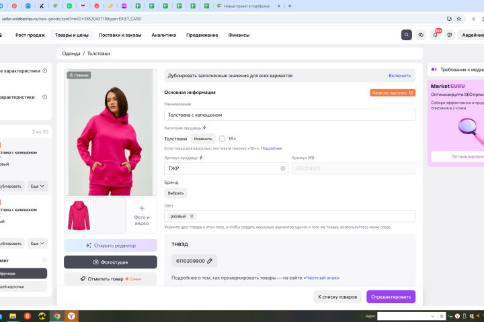Switch to the tab with face icon
This screenshot has height=322, width=484.
pyautogui.click(x=83, y=6)
